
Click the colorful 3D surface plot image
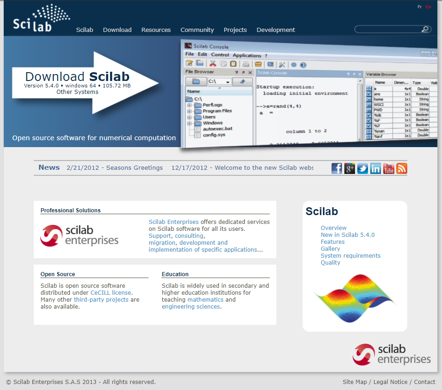point(355,298)
